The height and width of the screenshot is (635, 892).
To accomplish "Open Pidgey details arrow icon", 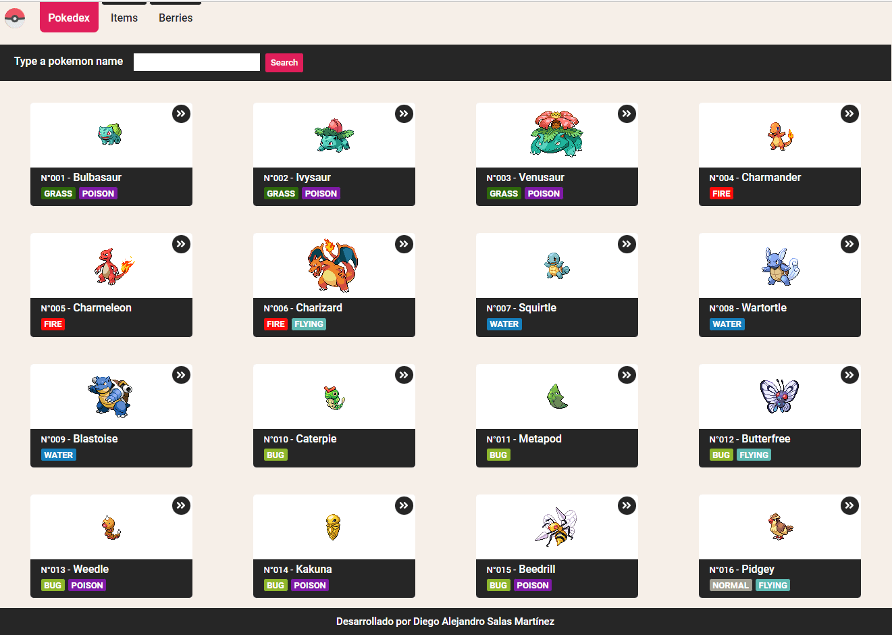I will pyautogui.click(x=849, y=505).
